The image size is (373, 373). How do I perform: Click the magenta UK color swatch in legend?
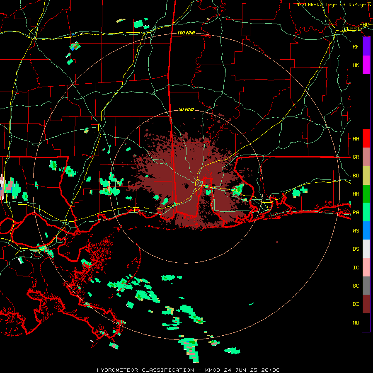click(366, 65)
